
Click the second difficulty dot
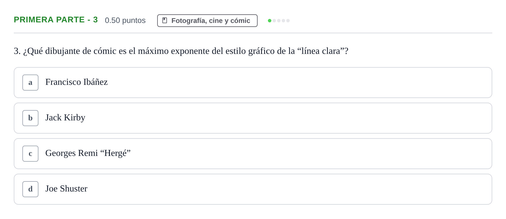coord(274,21)
